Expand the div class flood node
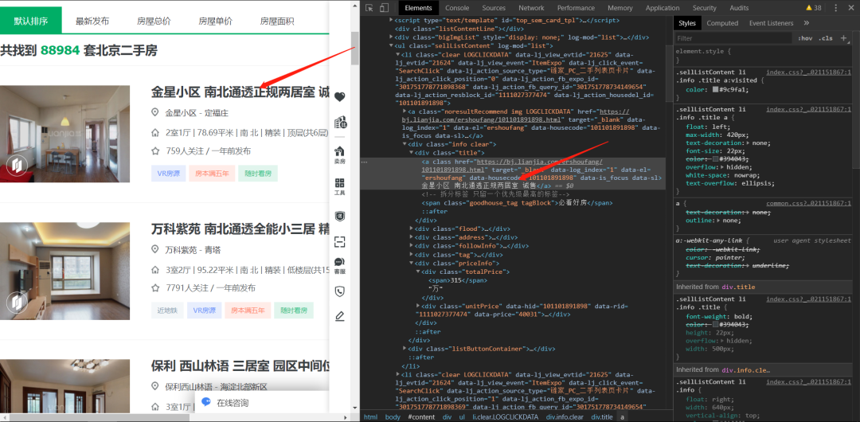The height and width of the screenshot is (422, 860). coord(412,229)
